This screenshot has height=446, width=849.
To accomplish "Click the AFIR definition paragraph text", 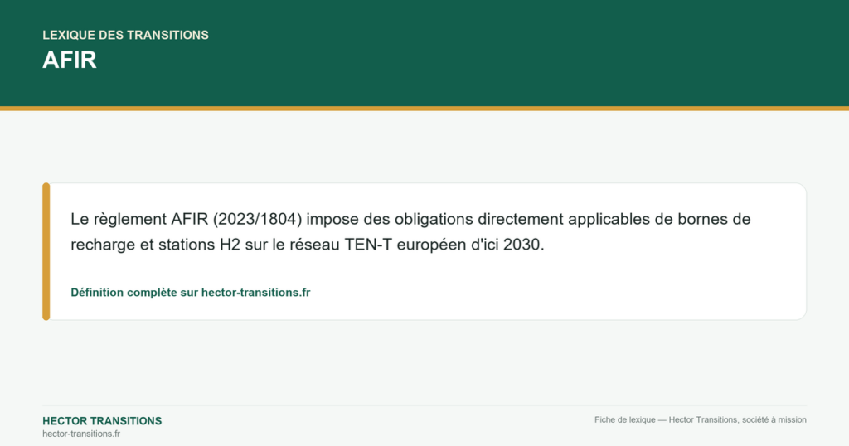I will 410,231.
